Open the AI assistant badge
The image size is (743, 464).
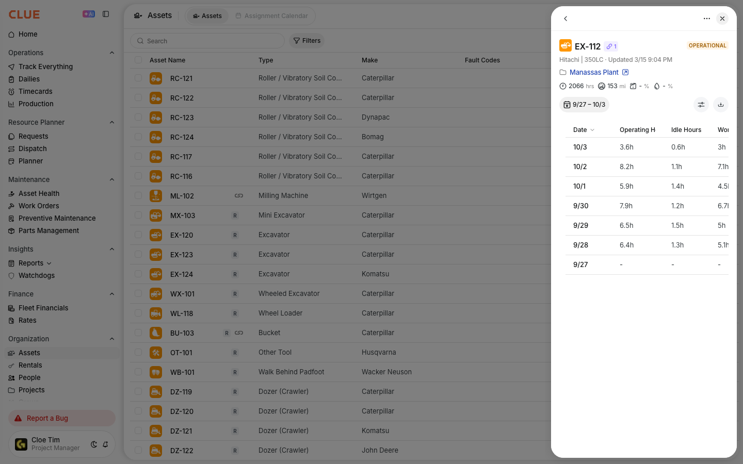(x=89, y=14)
